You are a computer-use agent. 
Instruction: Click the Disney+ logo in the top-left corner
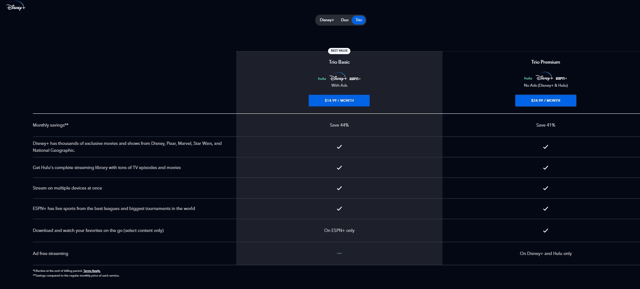16,6
